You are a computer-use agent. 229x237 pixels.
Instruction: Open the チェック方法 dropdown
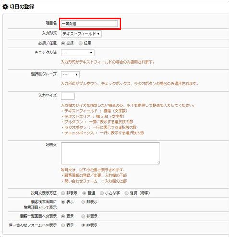click(78, 53)
